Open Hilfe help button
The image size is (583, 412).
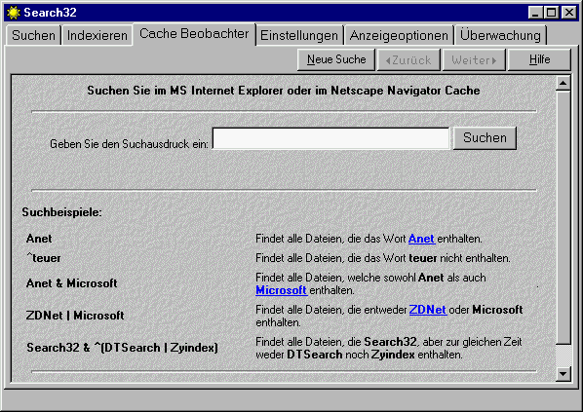[539, 59]
